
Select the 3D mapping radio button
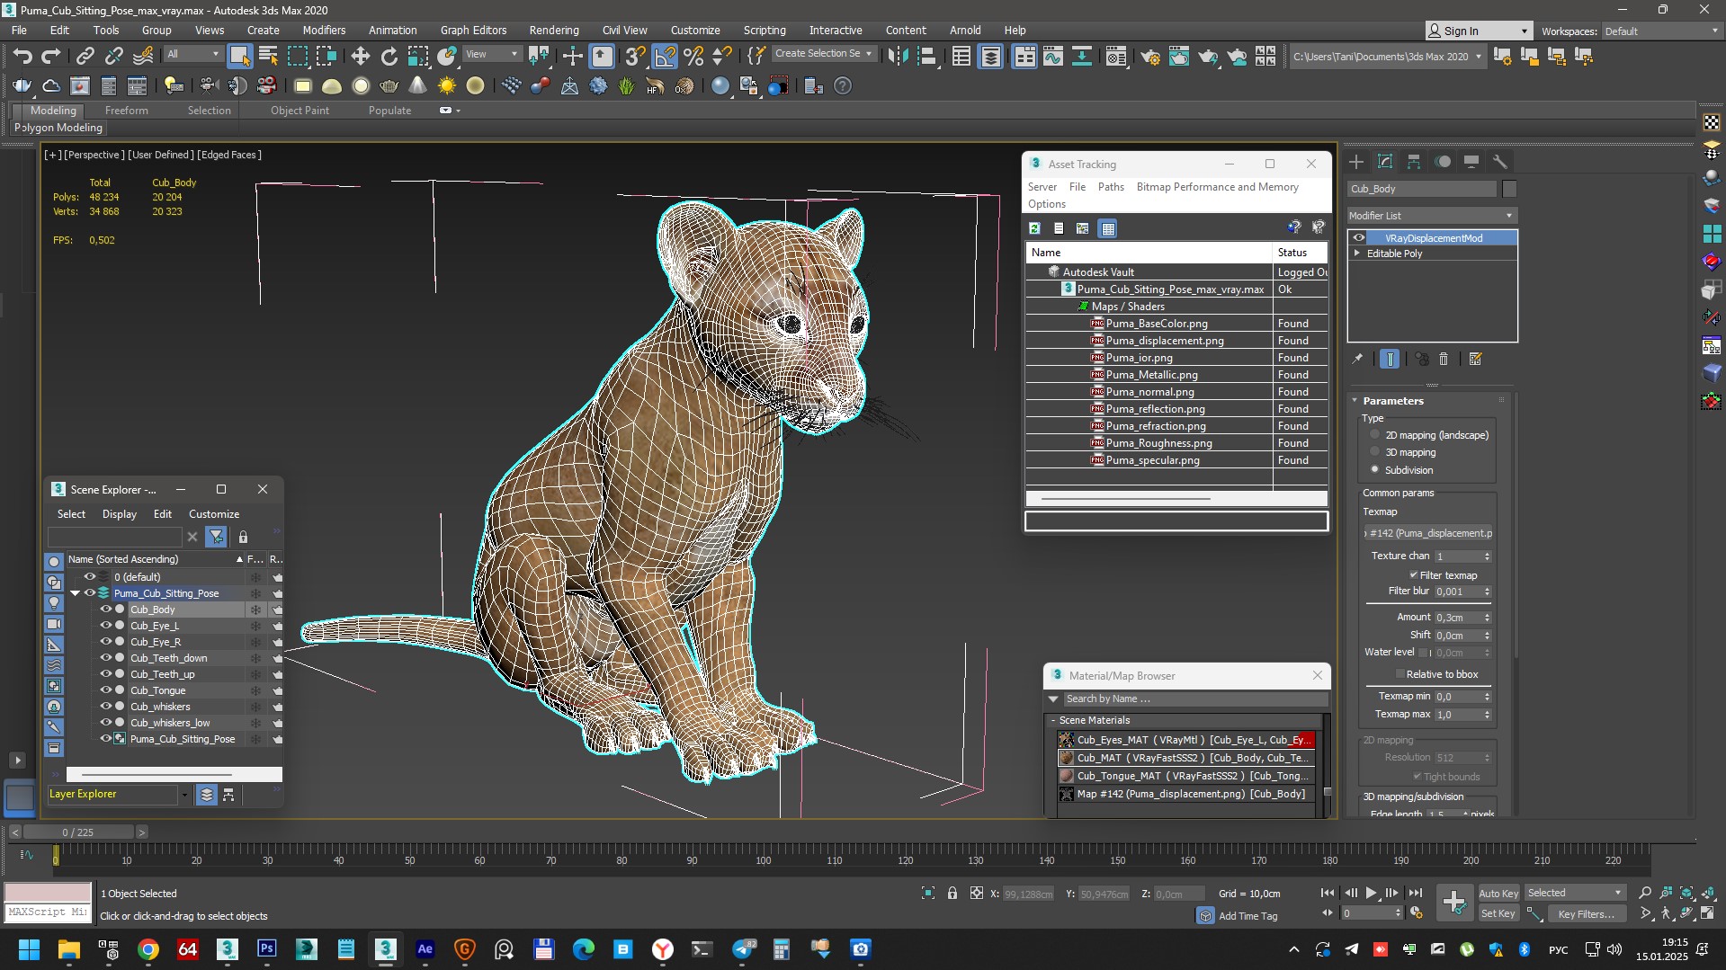click(x=1374, y=452)
